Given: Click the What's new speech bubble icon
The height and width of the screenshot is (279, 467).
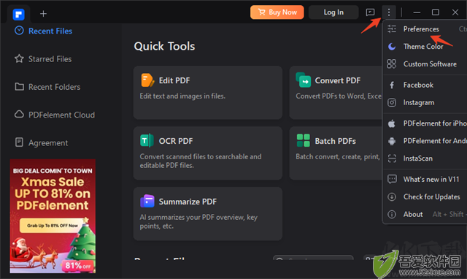Looking at the screenshot, I should tap(392, 179).
